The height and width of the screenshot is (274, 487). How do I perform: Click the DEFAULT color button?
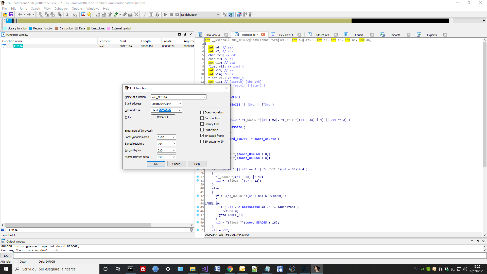pyautogui.click(x=163, y=117)
